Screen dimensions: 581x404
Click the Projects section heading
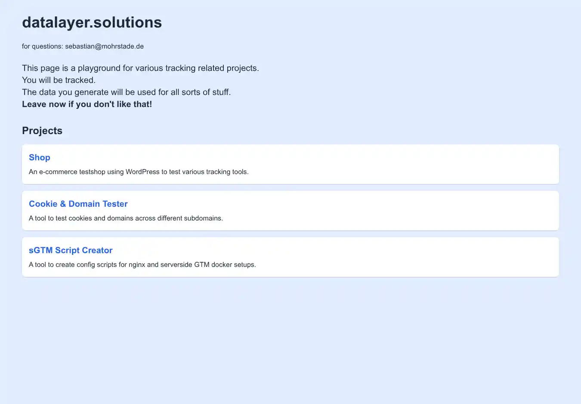(42, 131)
